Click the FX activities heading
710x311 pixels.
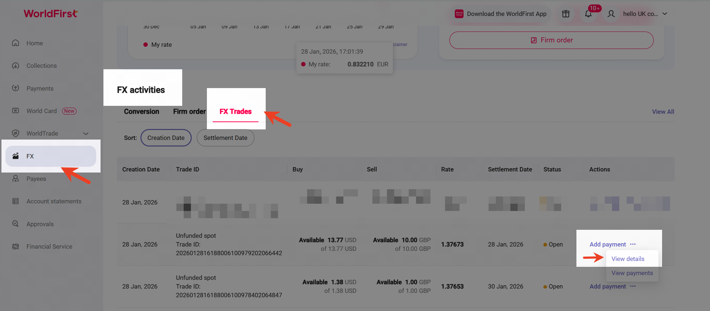[x=141, y=90]
